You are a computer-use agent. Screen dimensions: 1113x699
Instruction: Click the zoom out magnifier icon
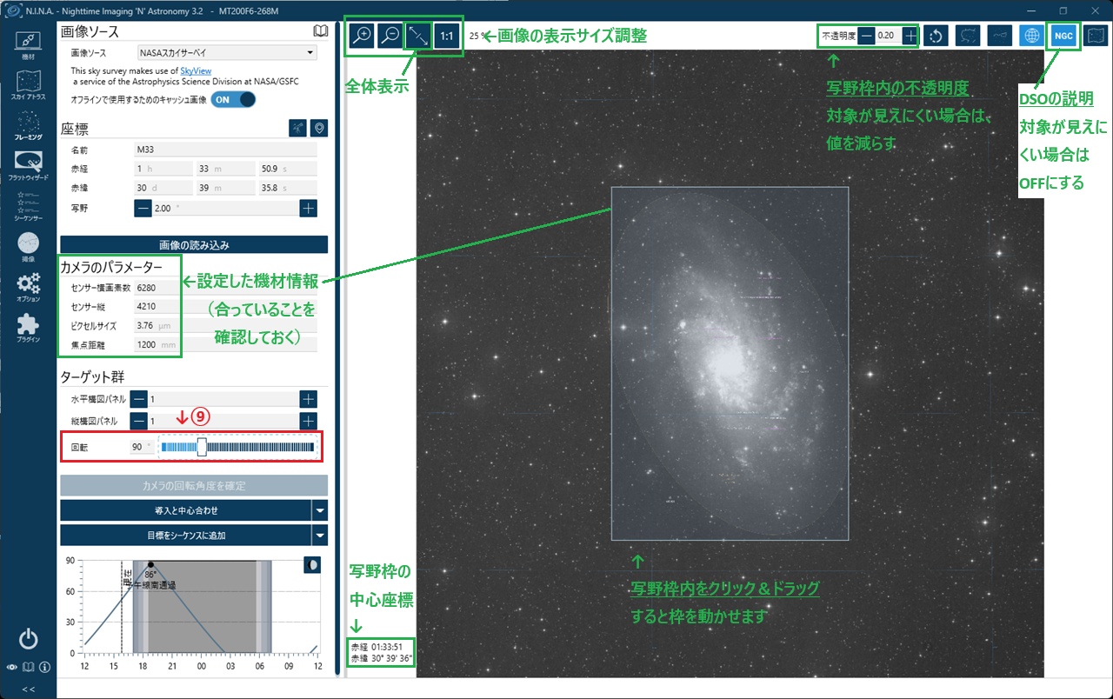390,36
